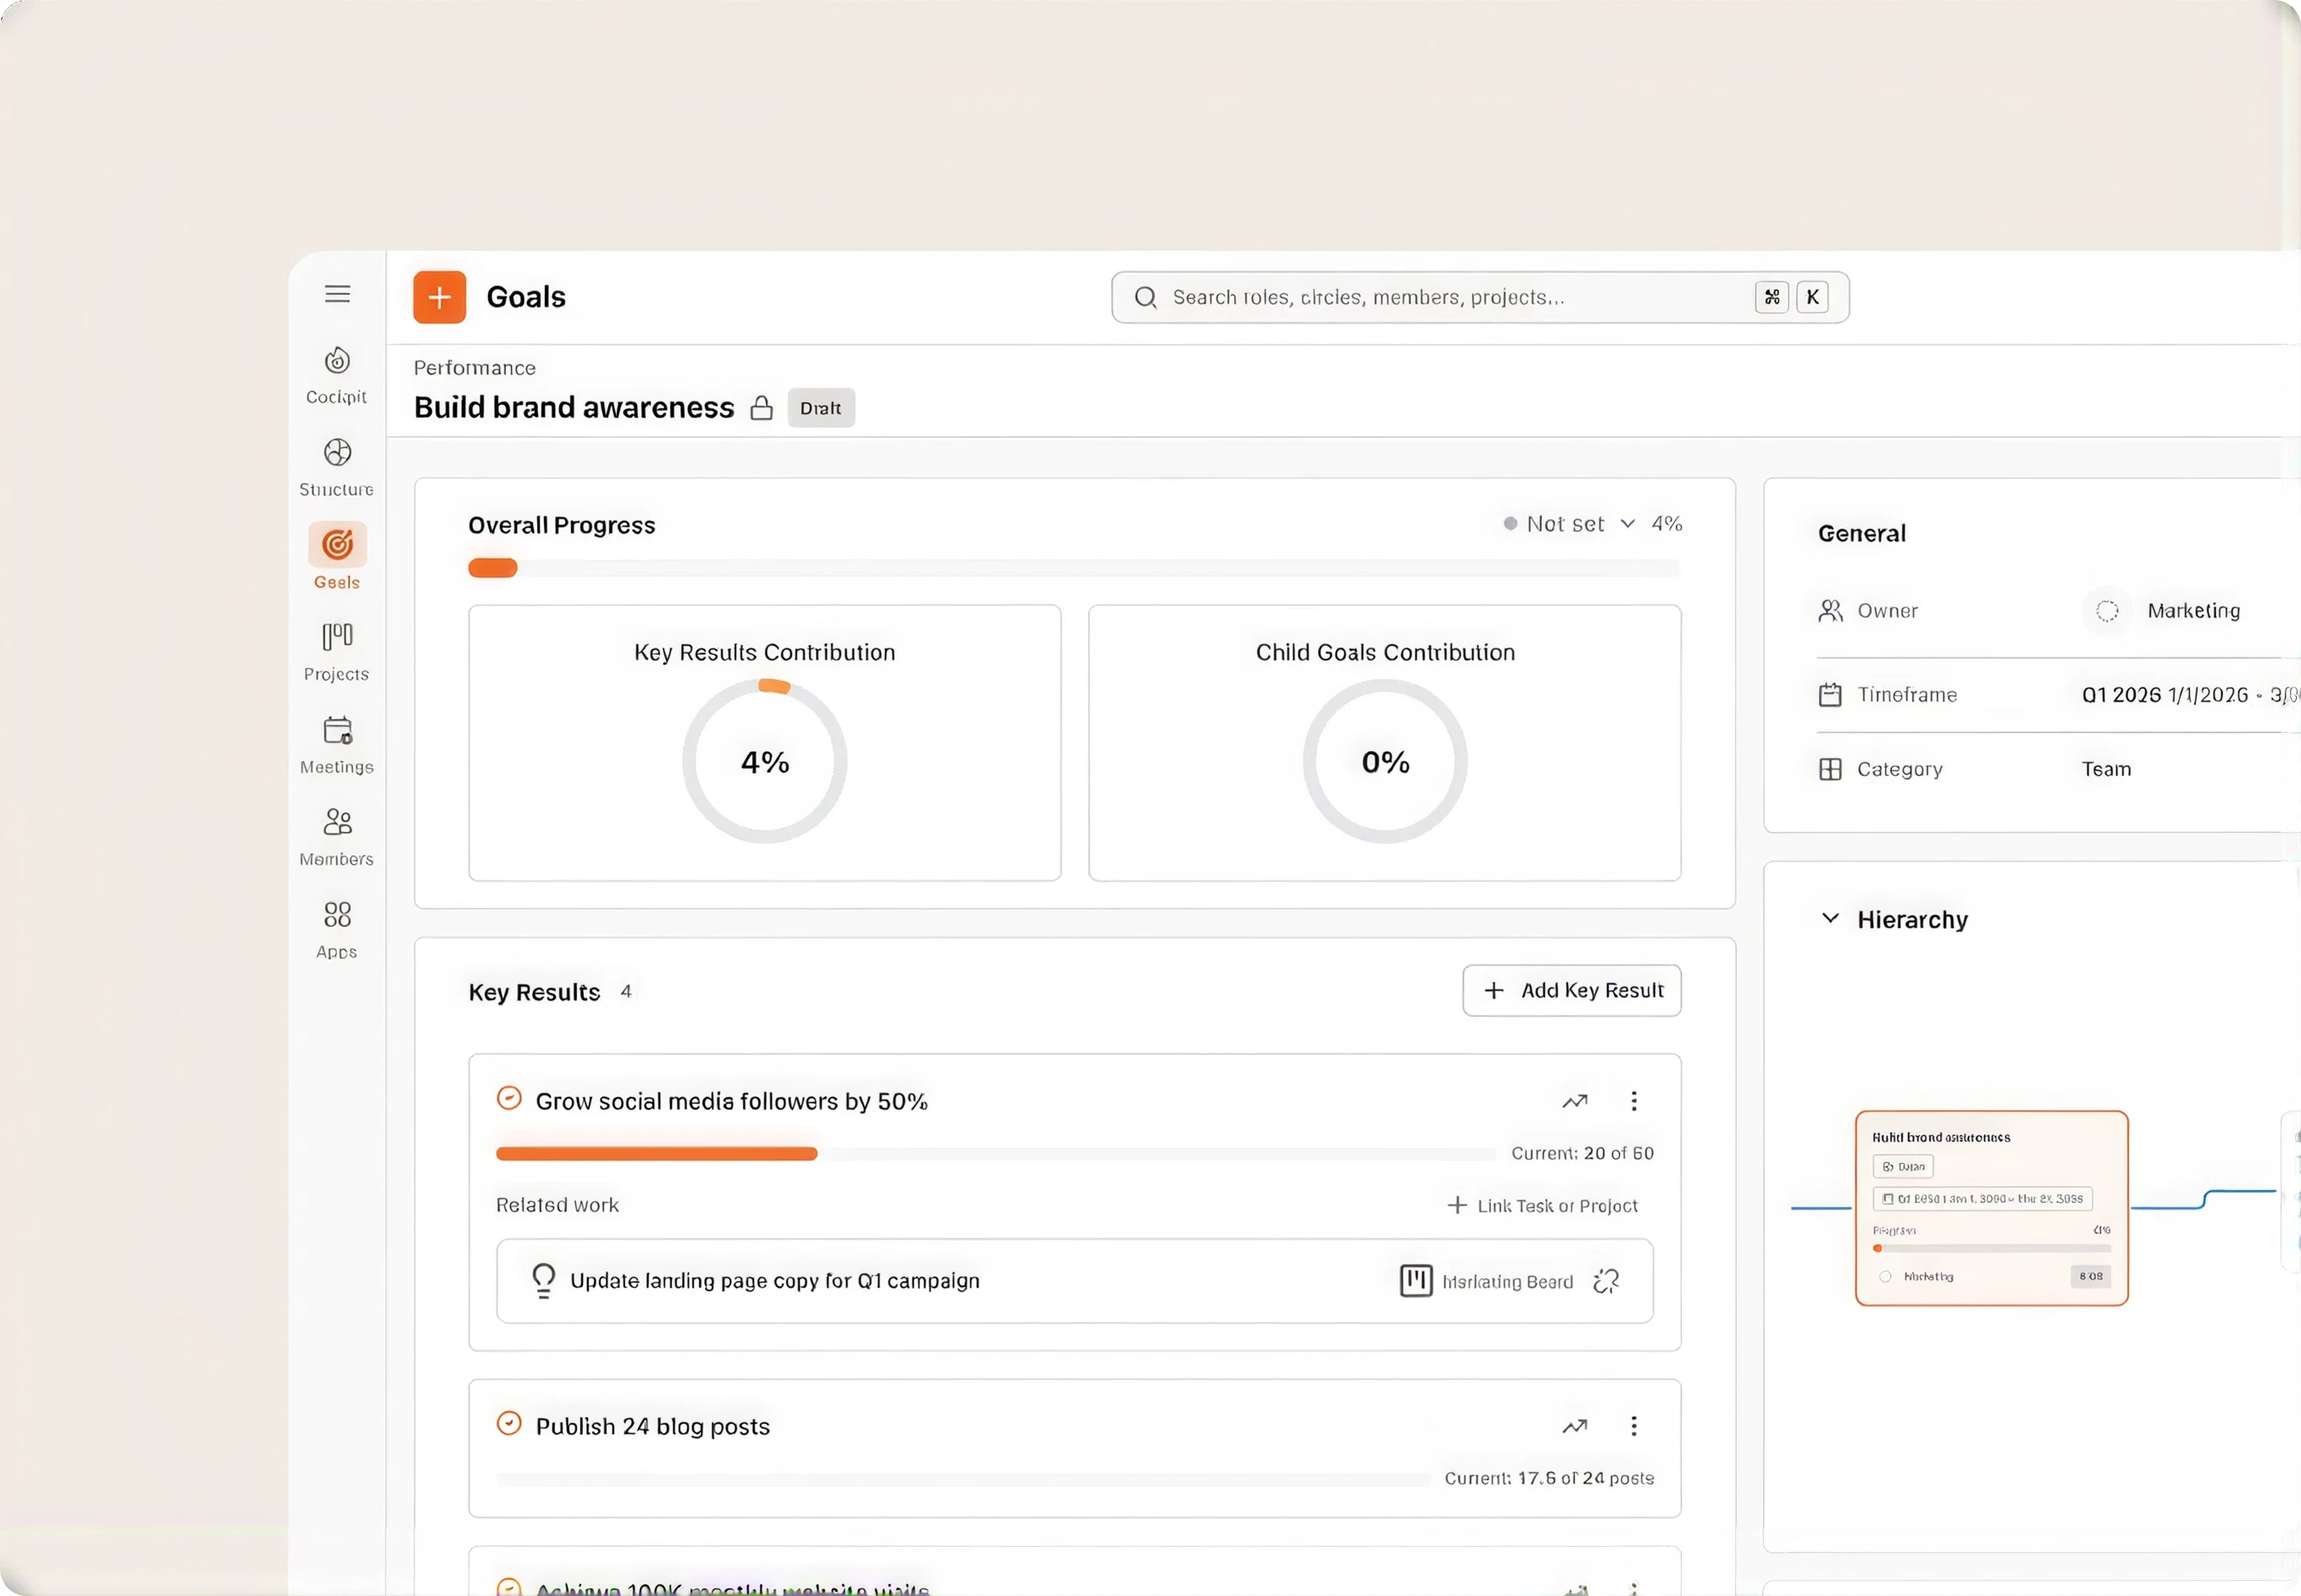Open Members in the sidebar
This screenshot has height=1596, width=2301.
[337, 837]
